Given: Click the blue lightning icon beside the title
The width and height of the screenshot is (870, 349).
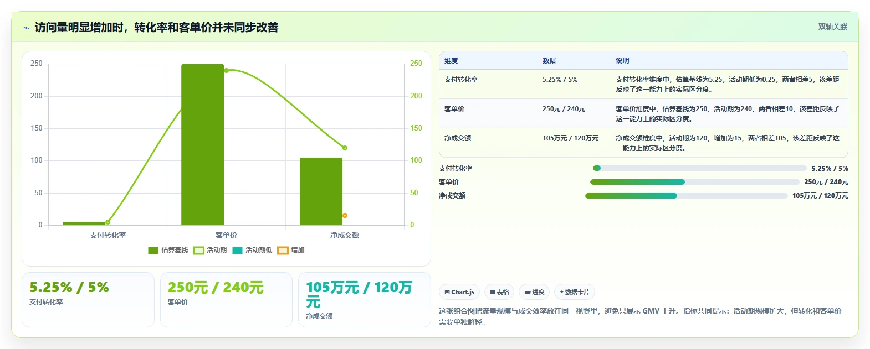Looking at the screenshot, I should [26, 28].
